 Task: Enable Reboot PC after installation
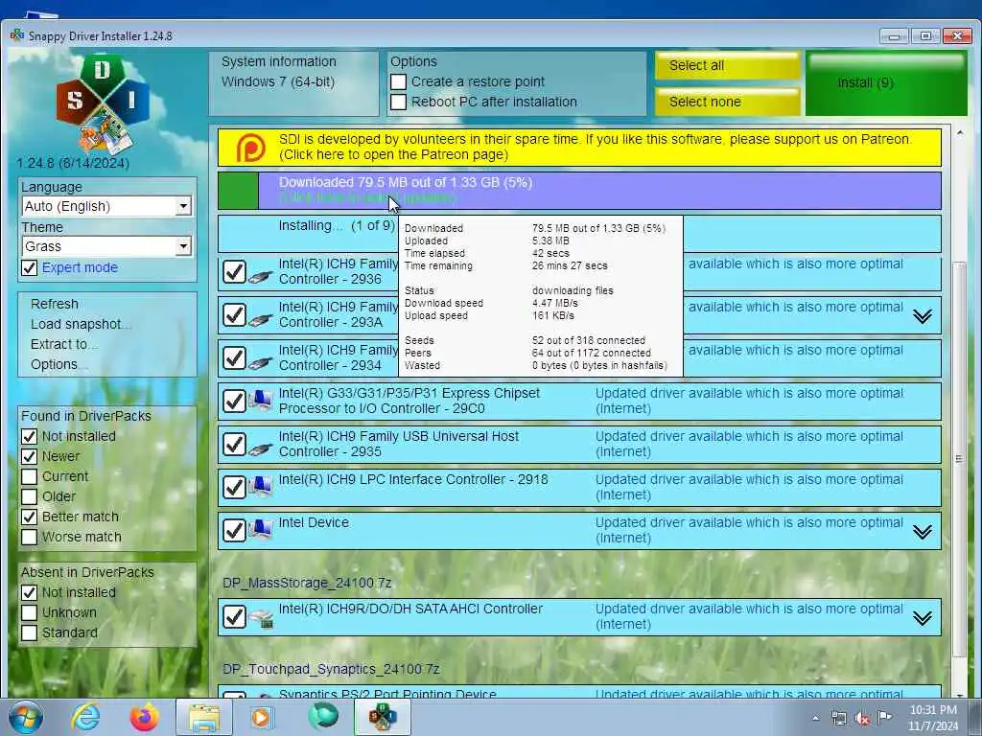(398, 102)
